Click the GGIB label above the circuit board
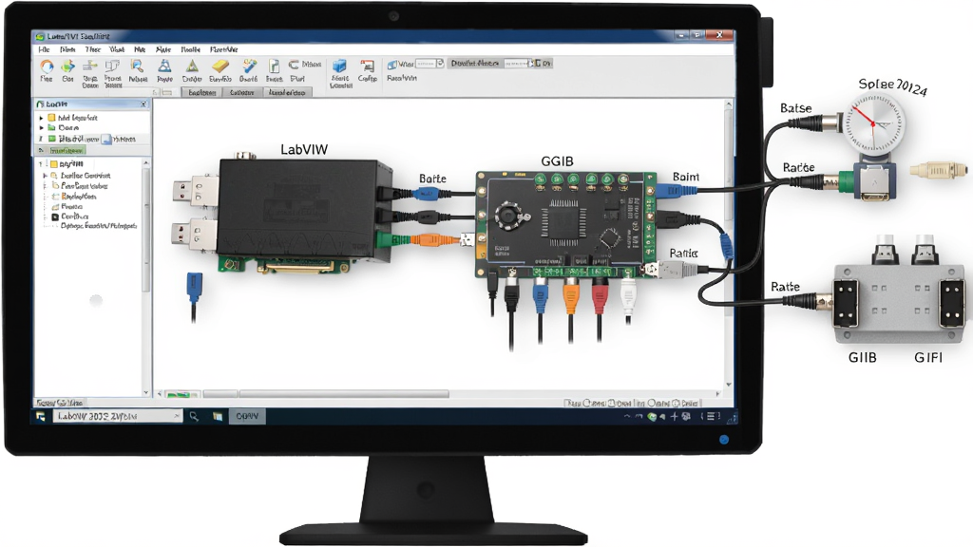973x547 pixels. [557, 161]
